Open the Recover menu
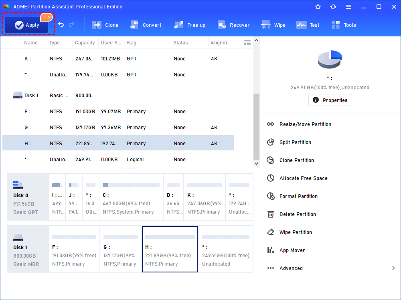 point(233,25)
